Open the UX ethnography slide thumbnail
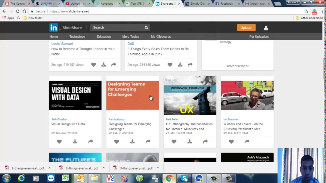This screenshot has height=183, width=326. 190,96
